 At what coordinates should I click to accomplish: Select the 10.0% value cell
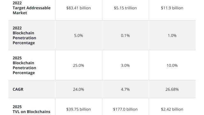[172, 65]
